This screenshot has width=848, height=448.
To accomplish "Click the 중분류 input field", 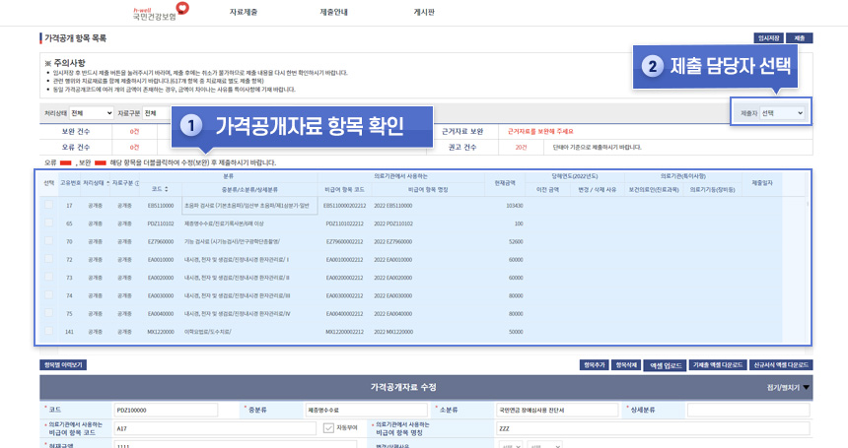I will (367, 410).
